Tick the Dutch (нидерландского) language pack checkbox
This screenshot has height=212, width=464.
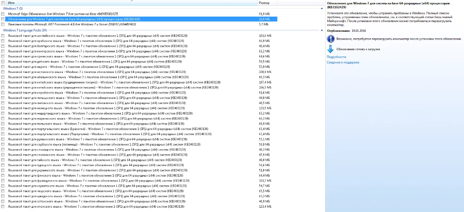coord(3,113)
